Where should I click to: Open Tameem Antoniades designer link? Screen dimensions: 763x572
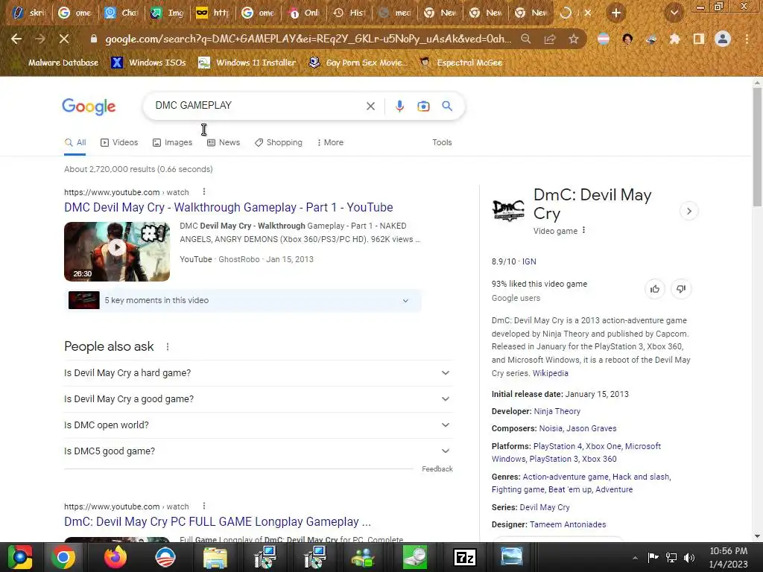click(568, 525)
